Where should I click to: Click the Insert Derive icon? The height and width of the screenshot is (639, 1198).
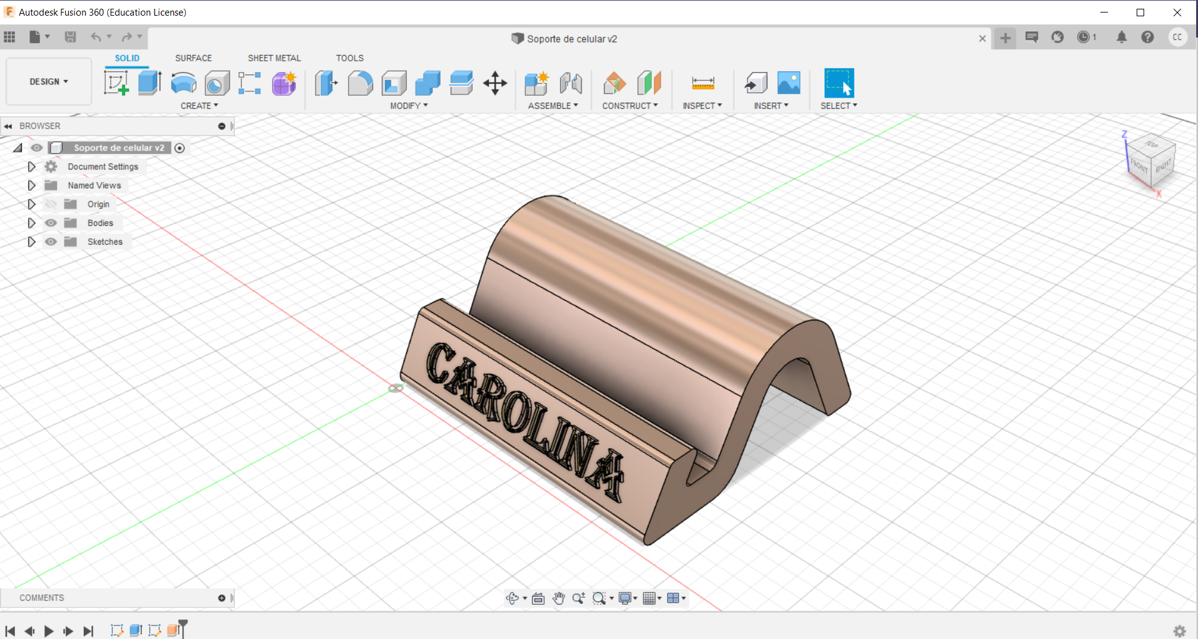755,83
